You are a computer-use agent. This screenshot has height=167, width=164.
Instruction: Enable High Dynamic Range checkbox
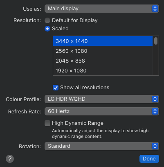pos(47,123)
